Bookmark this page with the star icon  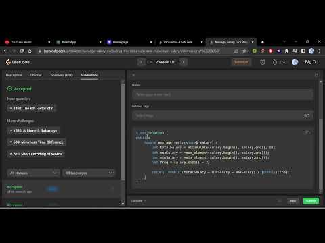coord(244,51)
